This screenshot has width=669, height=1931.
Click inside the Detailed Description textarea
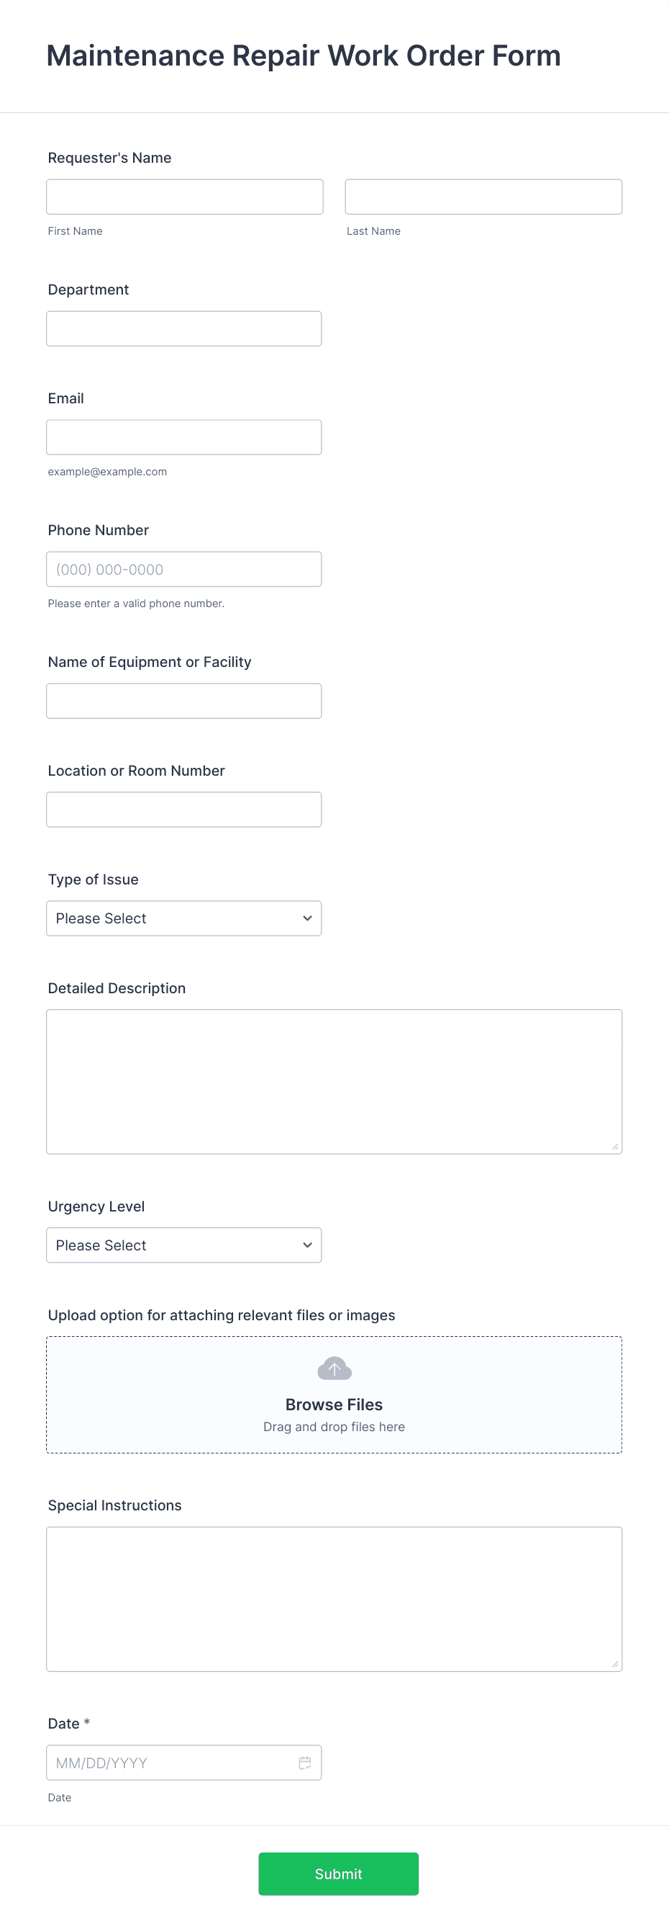click(334, 1080)
